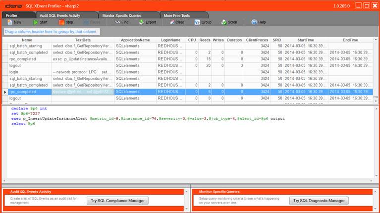Sort by the CPU column header

[x=192, y=40]
